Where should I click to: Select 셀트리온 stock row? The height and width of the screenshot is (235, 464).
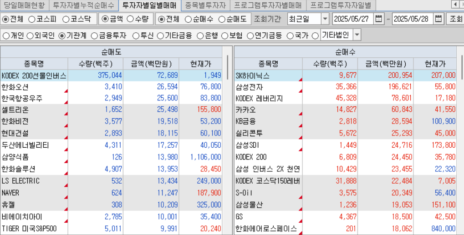[x=111, y=110]
